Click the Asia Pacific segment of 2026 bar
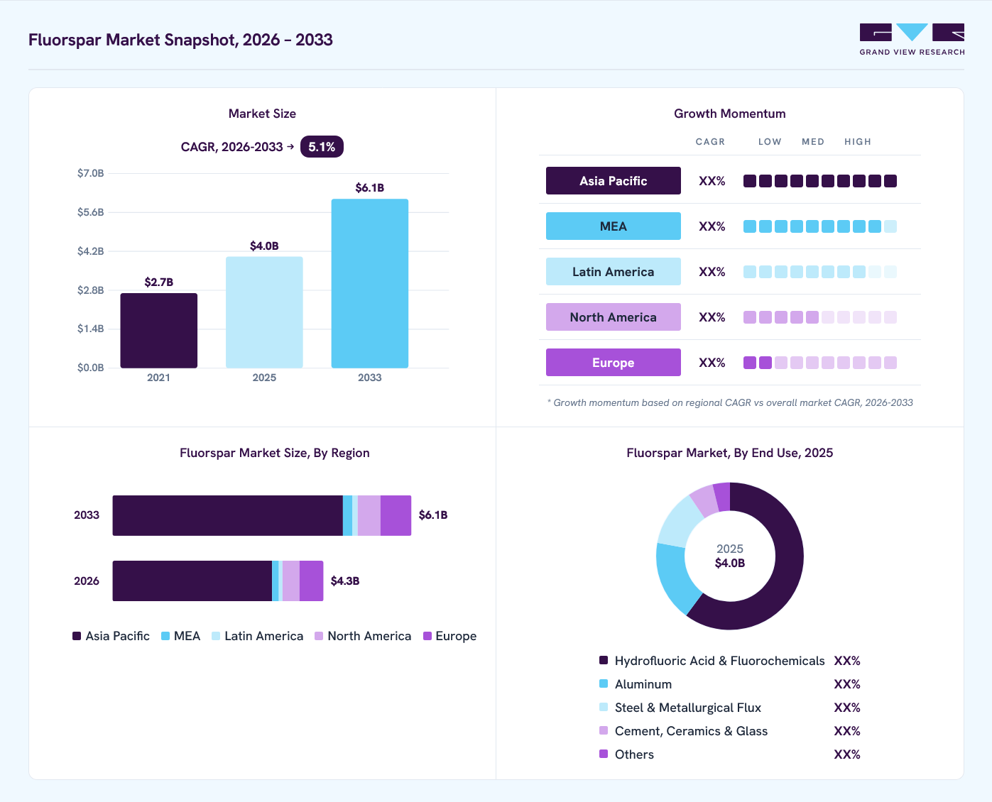This screenshot has width=992, height=802. point(192,581)
